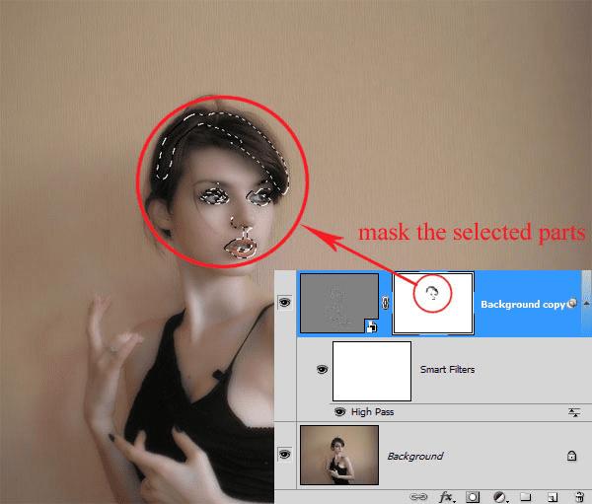Click the 'Smart Filters' label

click(447, 369)
